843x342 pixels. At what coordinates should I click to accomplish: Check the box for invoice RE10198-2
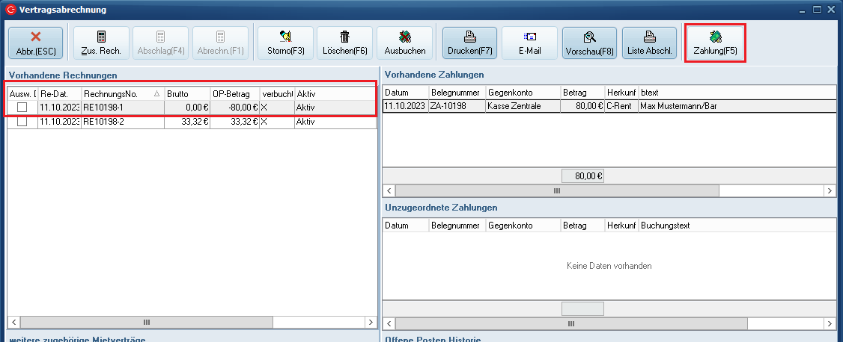pyautogui.click(x=22, y=122)
